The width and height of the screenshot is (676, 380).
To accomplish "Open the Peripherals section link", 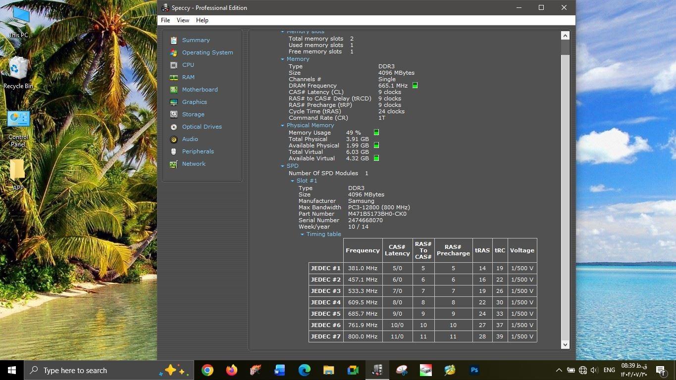I will 198,151.
